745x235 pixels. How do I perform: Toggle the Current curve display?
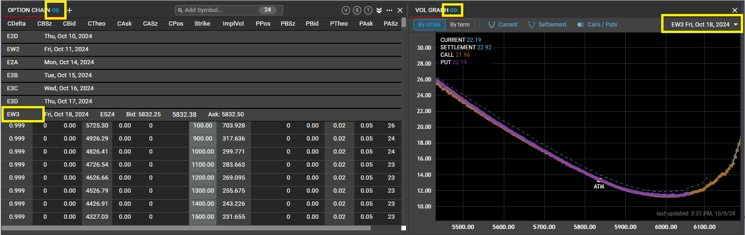(x=502, y=25)
